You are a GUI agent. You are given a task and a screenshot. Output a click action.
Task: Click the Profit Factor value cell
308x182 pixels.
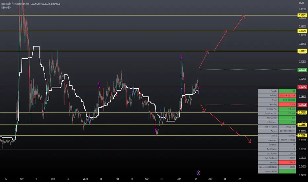click(x=287, y=122)
